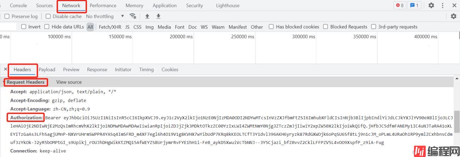460x157 pixels.
Task: Click the View source link
Action: pyautogui.click(x=69, y=82)
